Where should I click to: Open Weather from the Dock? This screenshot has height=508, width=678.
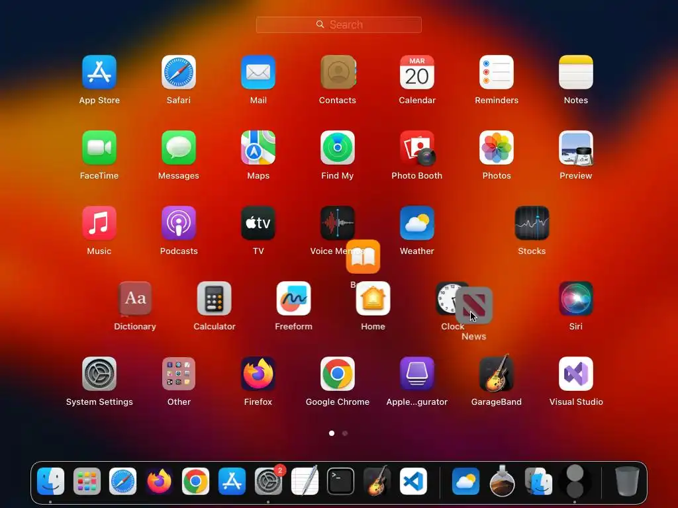(x=465, y=482)
